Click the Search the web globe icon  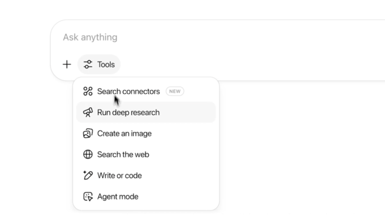click(x=88, y=154)
